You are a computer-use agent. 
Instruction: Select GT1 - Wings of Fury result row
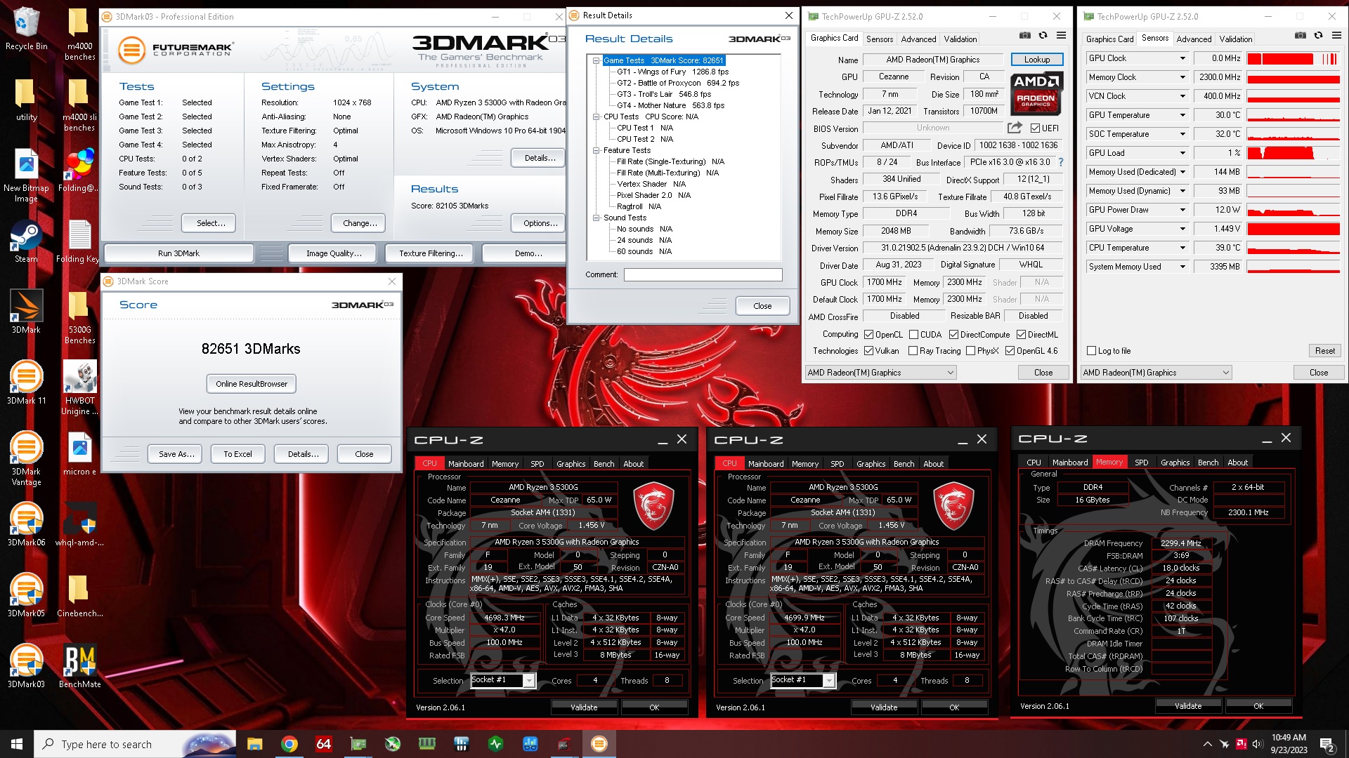point(672,72)
